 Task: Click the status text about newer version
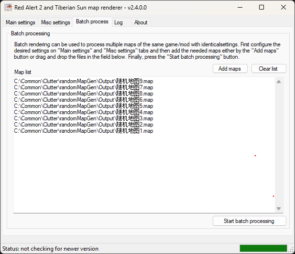[x=50, y=249]
